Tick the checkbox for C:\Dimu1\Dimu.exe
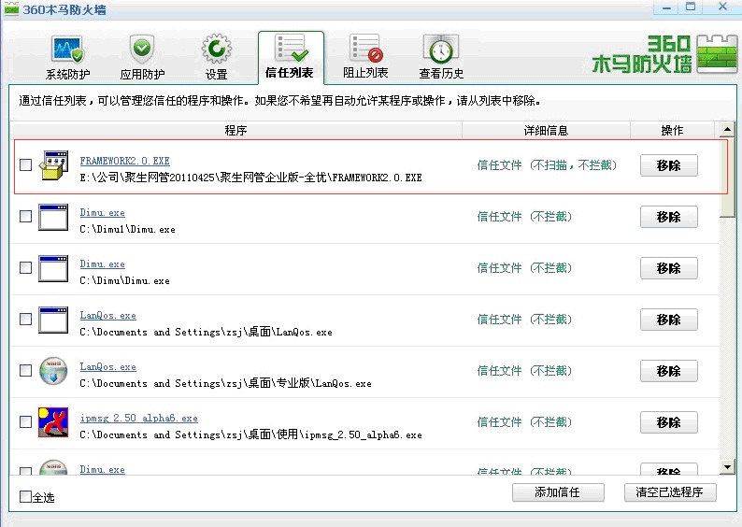Viewport: 742px width, 527px height. click(25, 216)
